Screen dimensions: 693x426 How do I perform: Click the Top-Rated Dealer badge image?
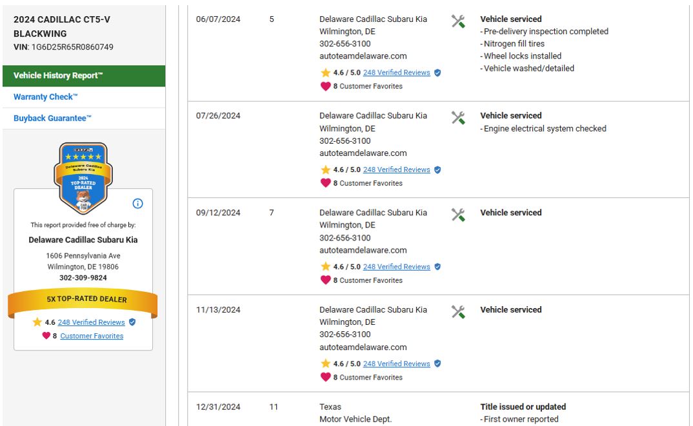[x=83, y=179]
